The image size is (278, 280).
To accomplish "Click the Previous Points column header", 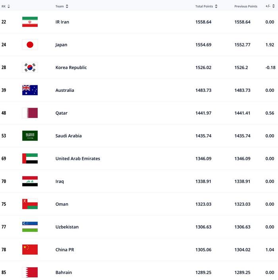I will pos(245,6).
